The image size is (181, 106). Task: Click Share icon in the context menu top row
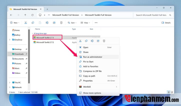pos(98,41)
